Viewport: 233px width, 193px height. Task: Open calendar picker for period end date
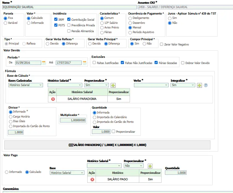[x=84, y=63]
